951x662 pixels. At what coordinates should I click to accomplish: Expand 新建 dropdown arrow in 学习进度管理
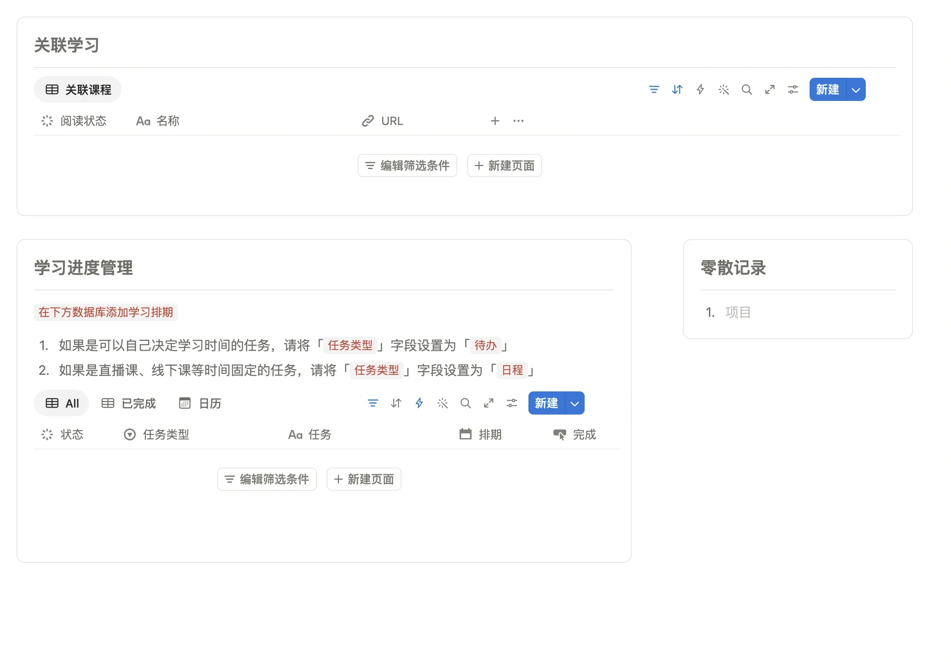click(574, 403)
